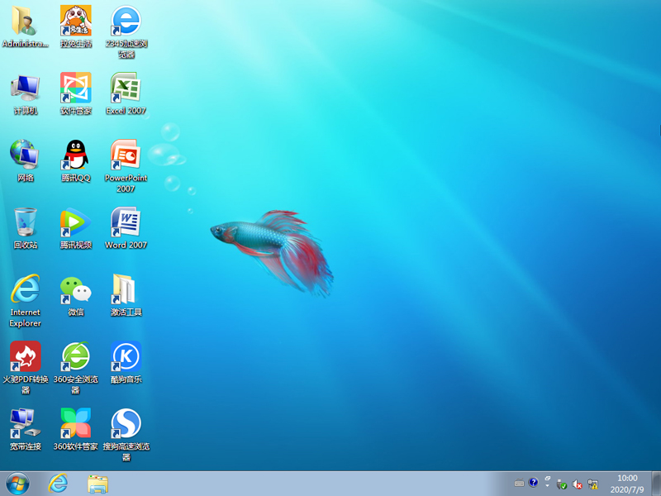Select the 火绒PDF转换器 red icon

(x=25, y=356)
